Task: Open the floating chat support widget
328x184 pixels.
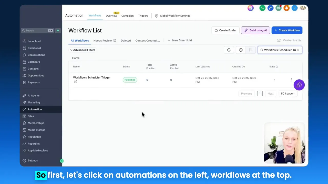Action: click(299, 85)
